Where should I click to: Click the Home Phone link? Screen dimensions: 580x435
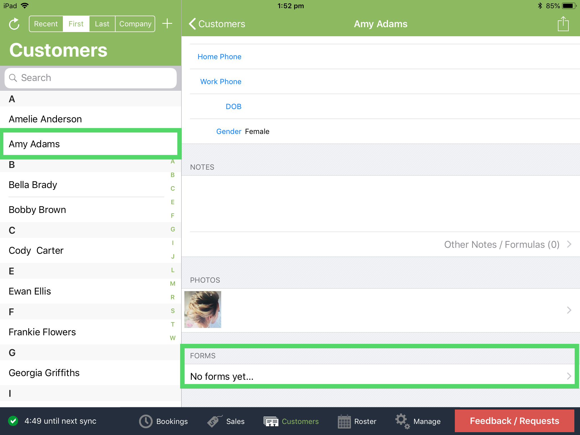coord(219,57)
